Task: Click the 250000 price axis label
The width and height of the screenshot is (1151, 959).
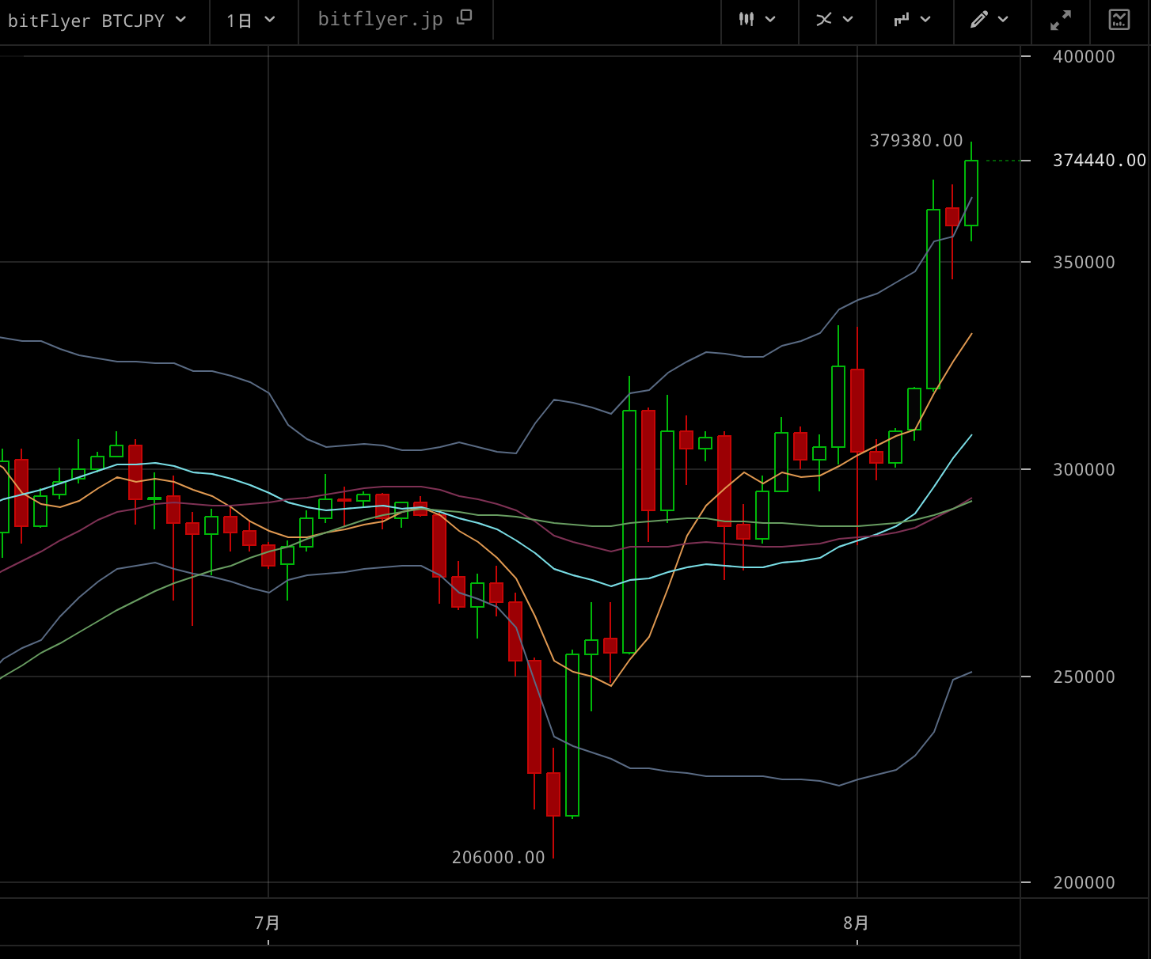Action: [1084, 677]
